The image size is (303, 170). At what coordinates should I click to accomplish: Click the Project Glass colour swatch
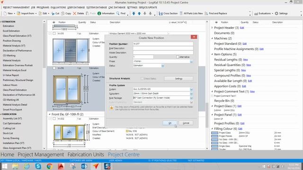point(214,133)
